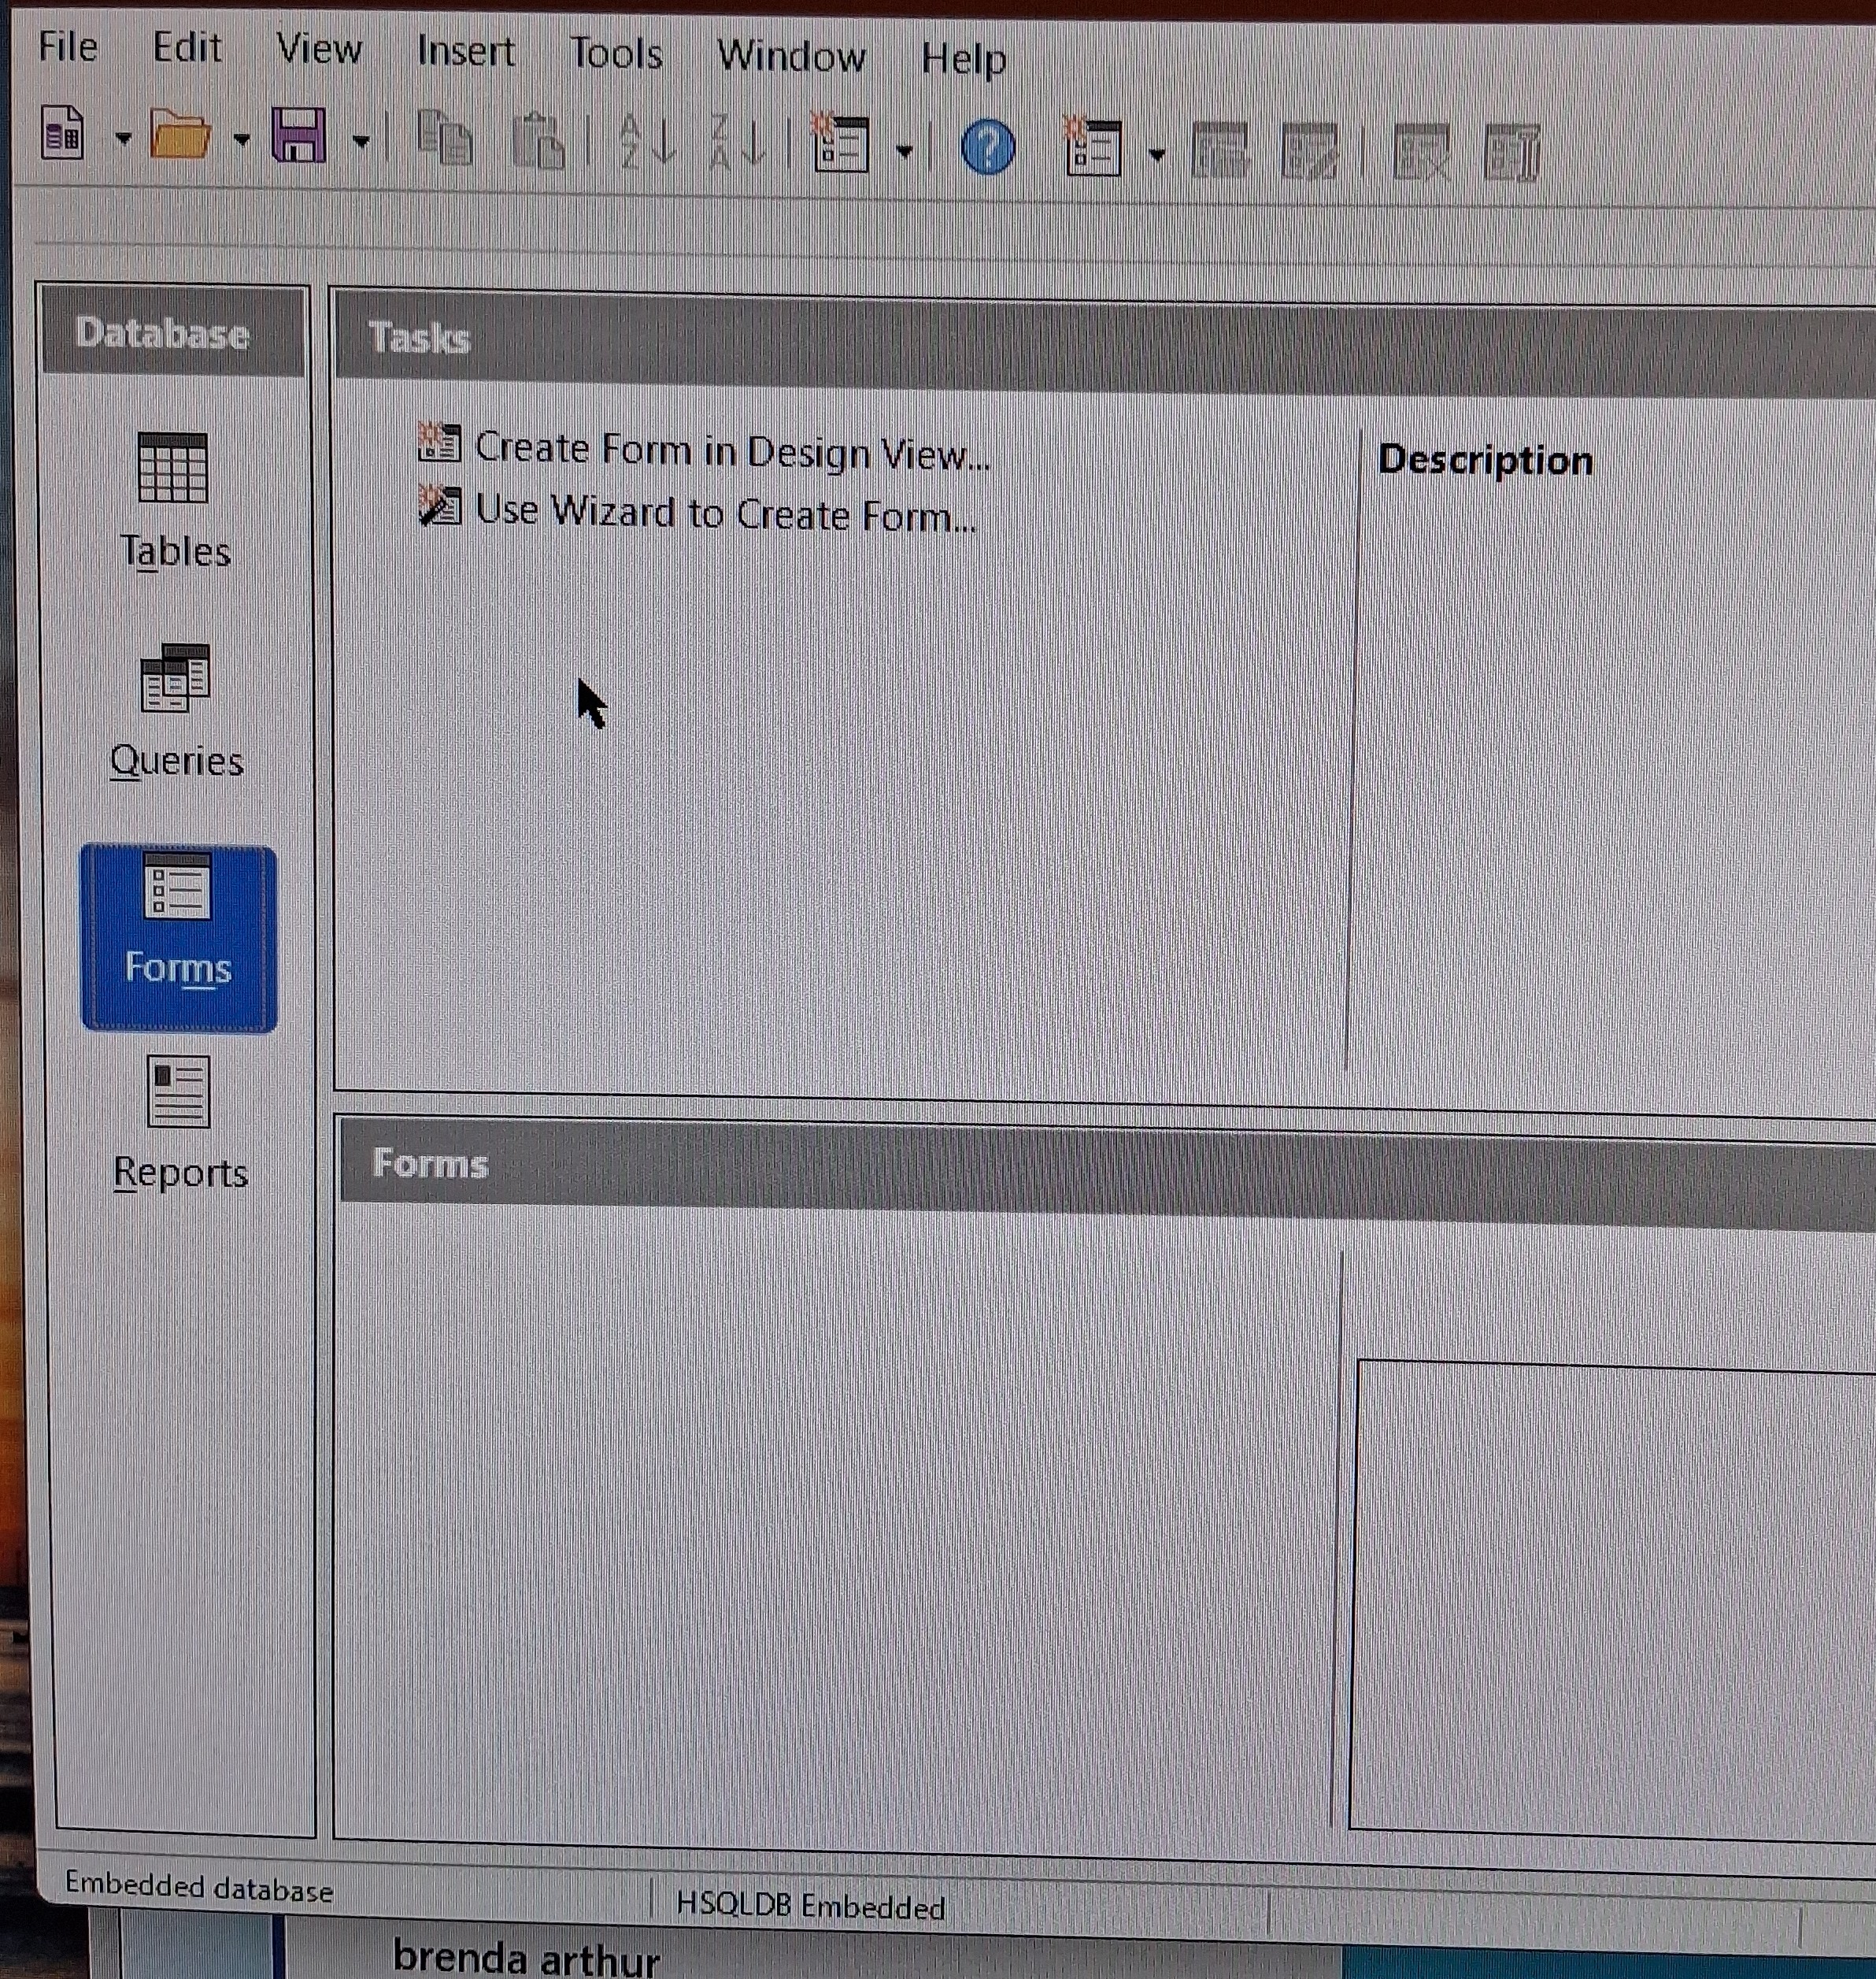
Task: Click the New database document icon
Action: (62, 133)
